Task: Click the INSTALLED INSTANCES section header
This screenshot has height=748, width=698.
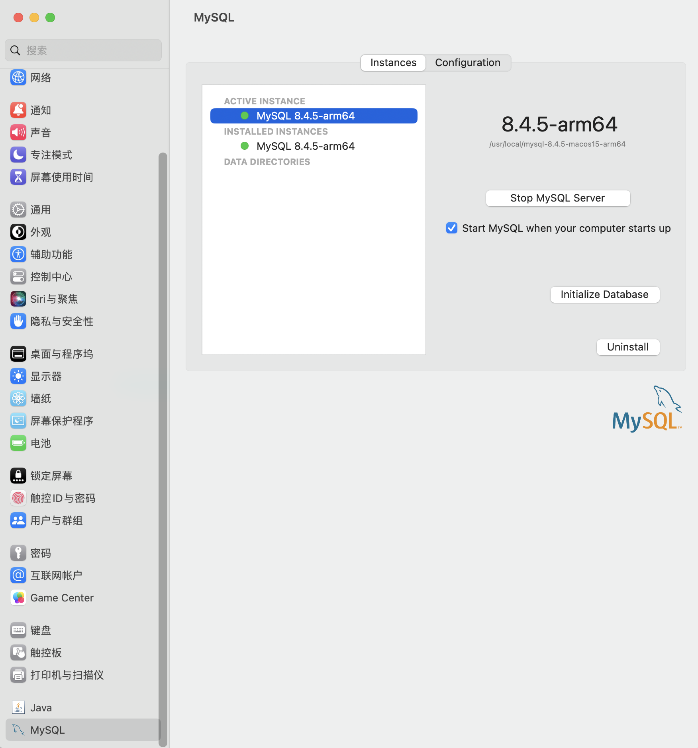Action: click(276, 131)
